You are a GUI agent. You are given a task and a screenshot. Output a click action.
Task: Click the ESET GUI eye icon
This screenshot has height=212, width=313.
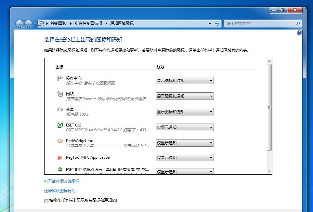click(60, 125)
